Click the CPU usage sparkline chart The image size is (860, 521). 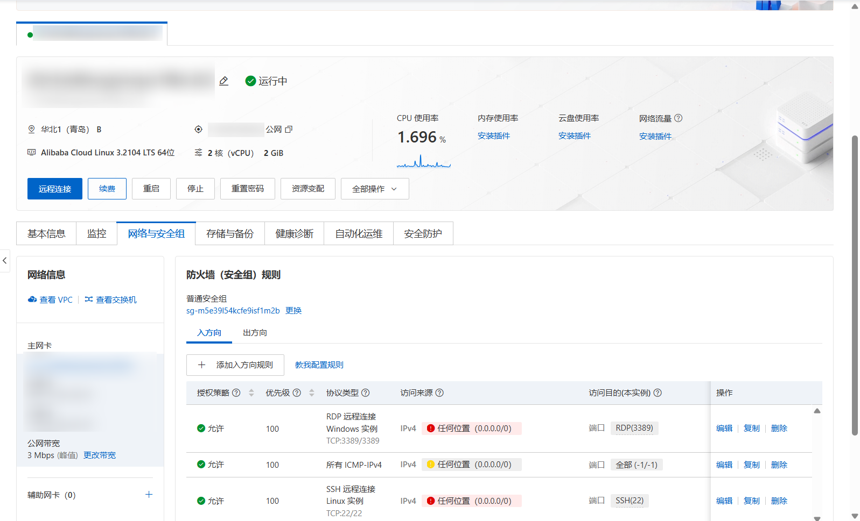tap(424, 161)
